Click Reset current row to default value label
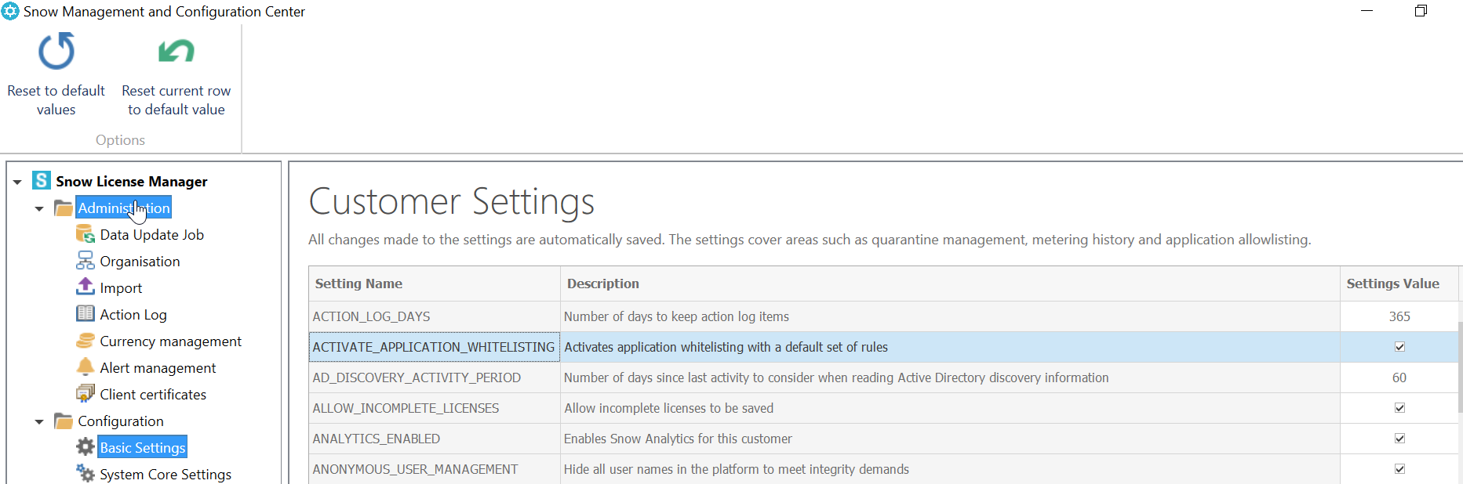 coord(176,100)
